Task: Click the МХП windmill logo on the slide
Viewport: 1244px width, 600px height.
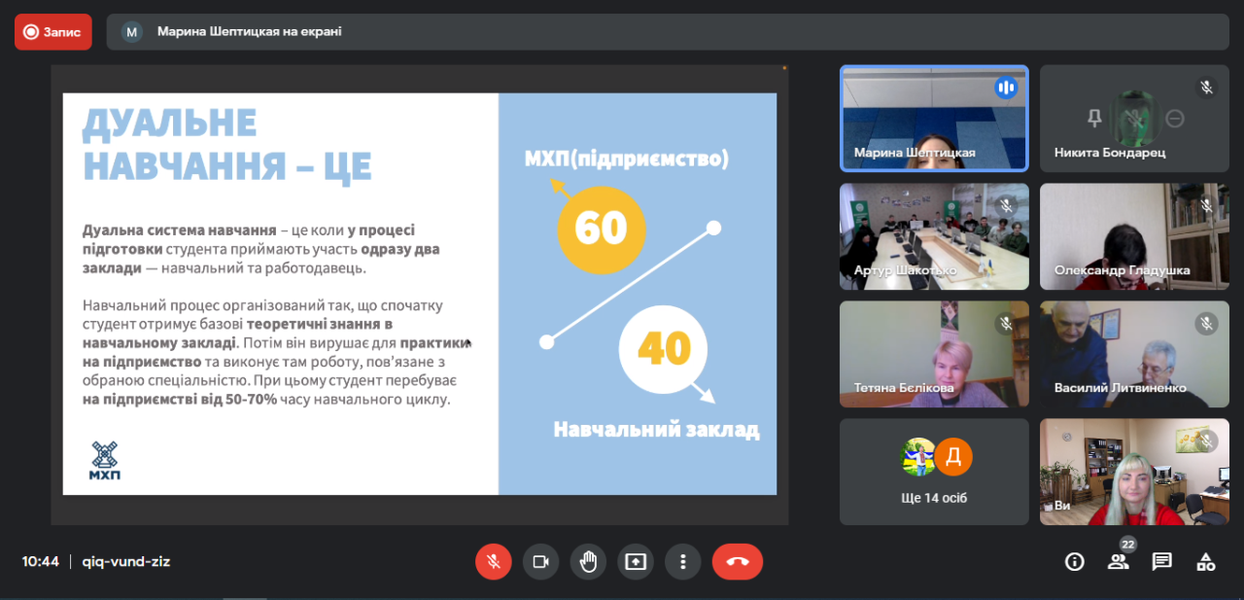Action: tap(105, 460)
